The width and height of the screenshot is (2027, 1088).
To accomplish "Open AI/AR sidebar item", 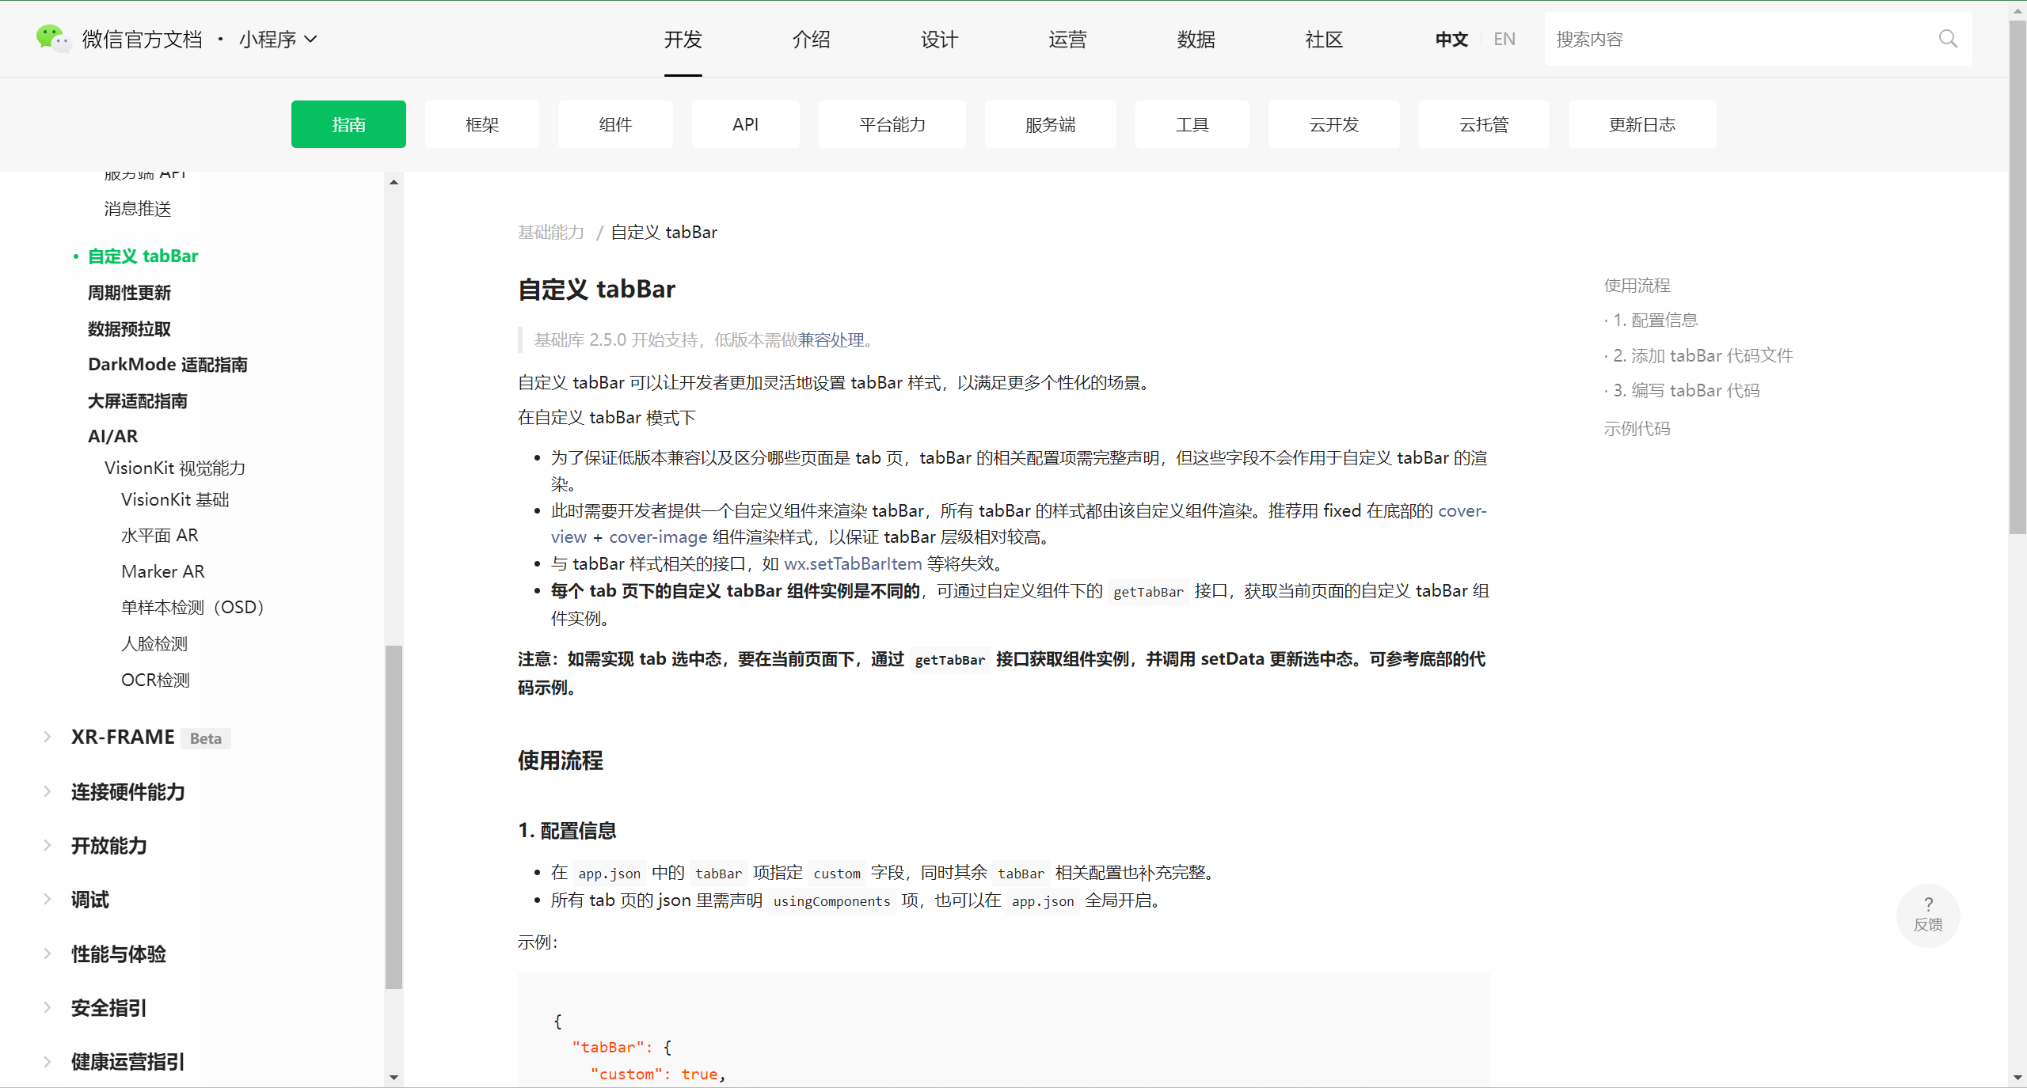I will coord(112,436).
